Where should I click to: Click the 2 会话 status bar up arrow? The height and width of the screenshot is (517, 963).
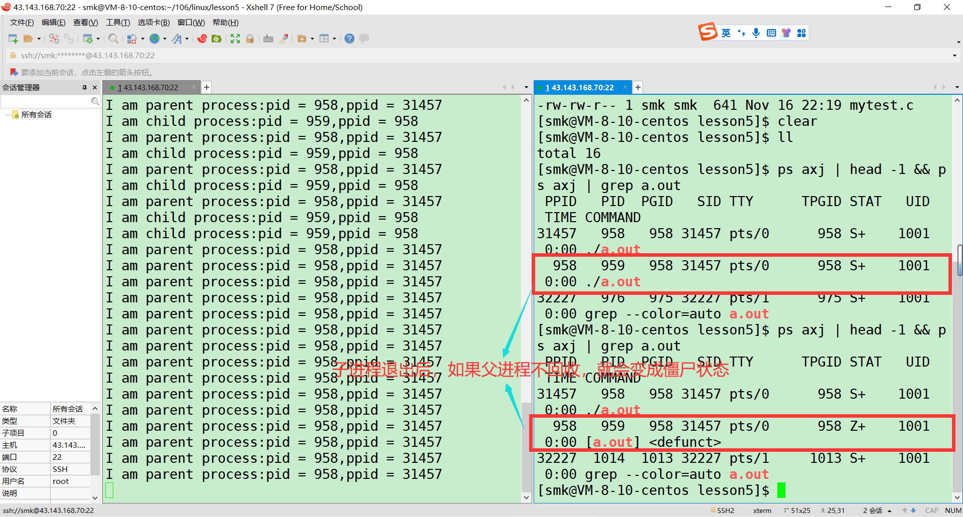point(889,510)
